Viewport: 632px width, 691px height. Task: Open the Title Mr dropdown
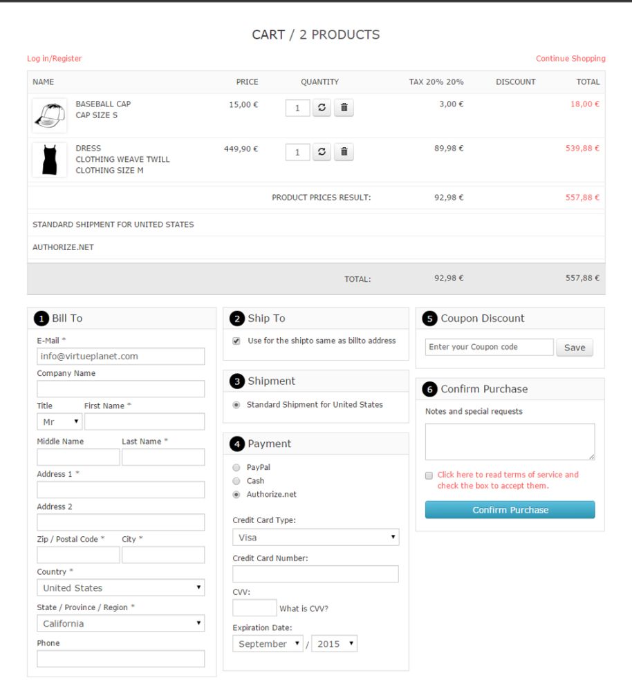[x=59, y=422]
